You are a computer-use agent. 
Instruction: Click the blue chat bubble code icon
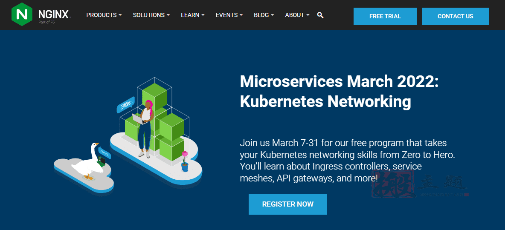coord(125,105)
